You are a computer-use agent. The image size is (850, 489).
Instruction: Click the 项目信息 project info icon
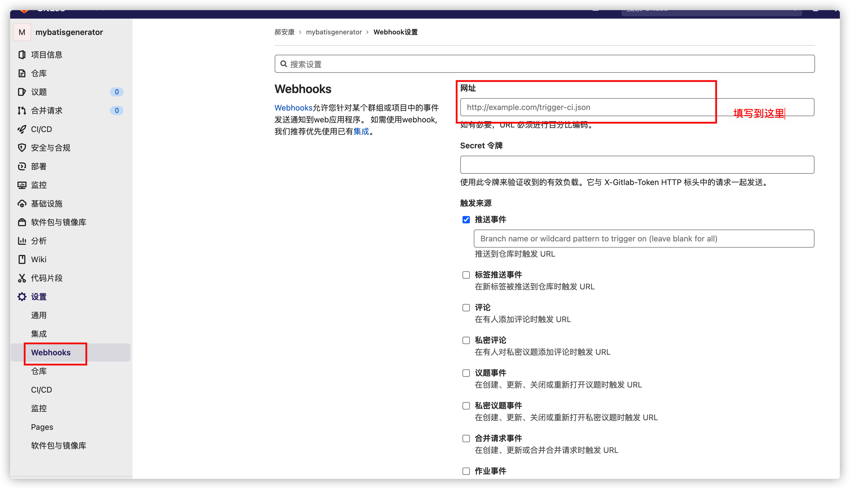[x=22, y=55]
